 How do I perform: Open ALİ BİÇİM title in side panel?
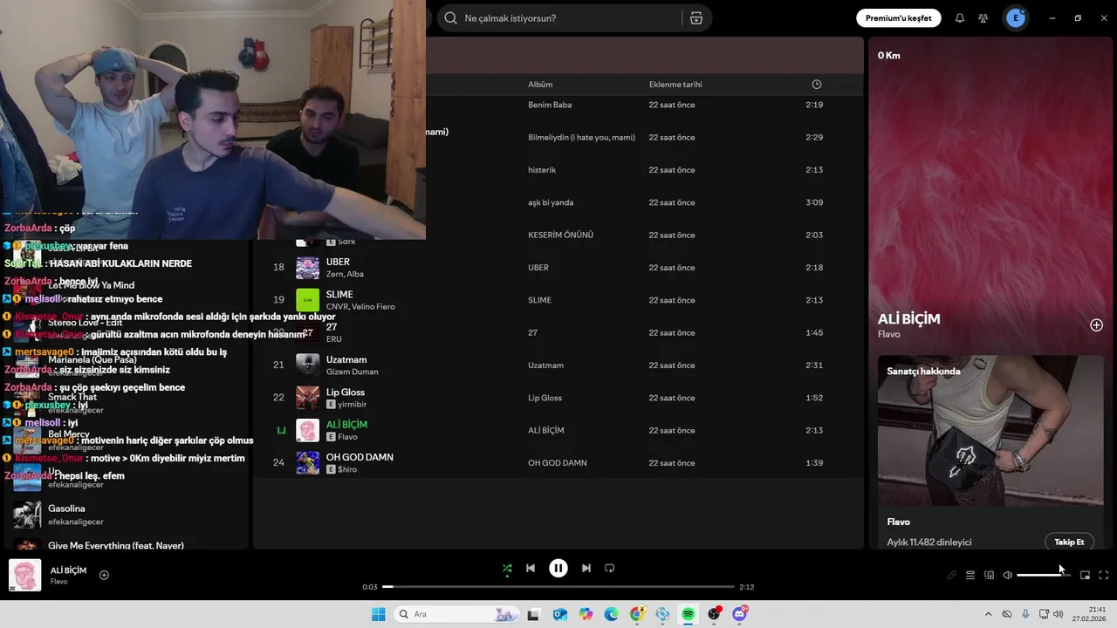click(x=908, y=319)
